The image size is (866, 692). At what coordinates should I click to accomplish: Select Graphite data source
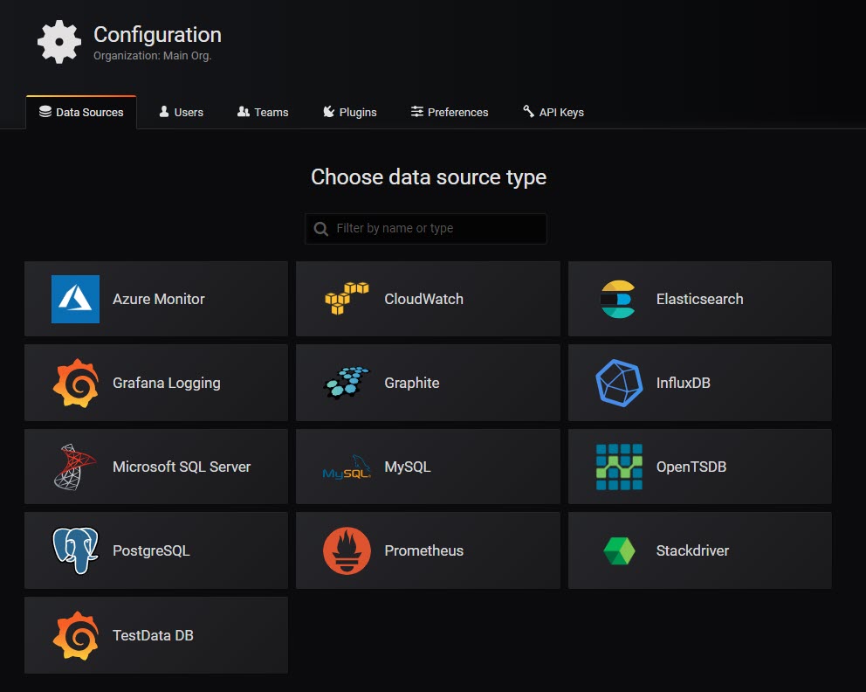[x=428, y=383]
